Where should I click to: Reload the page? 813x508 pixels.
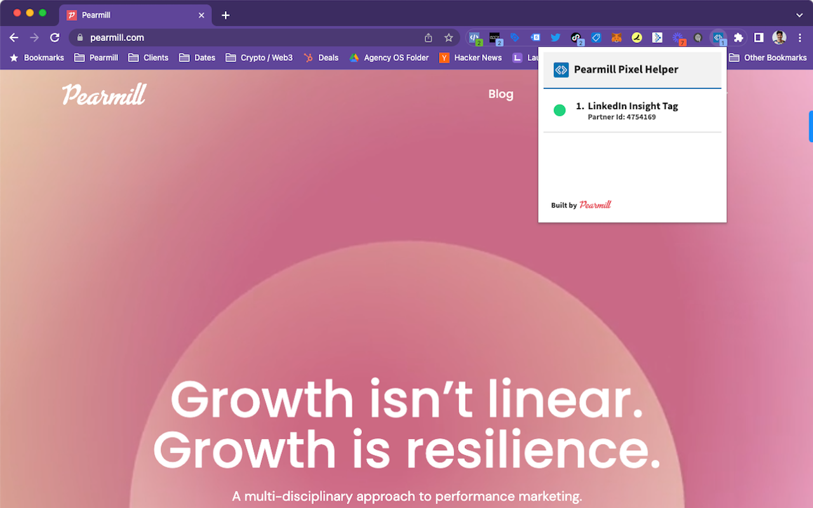tap(55, 37)
